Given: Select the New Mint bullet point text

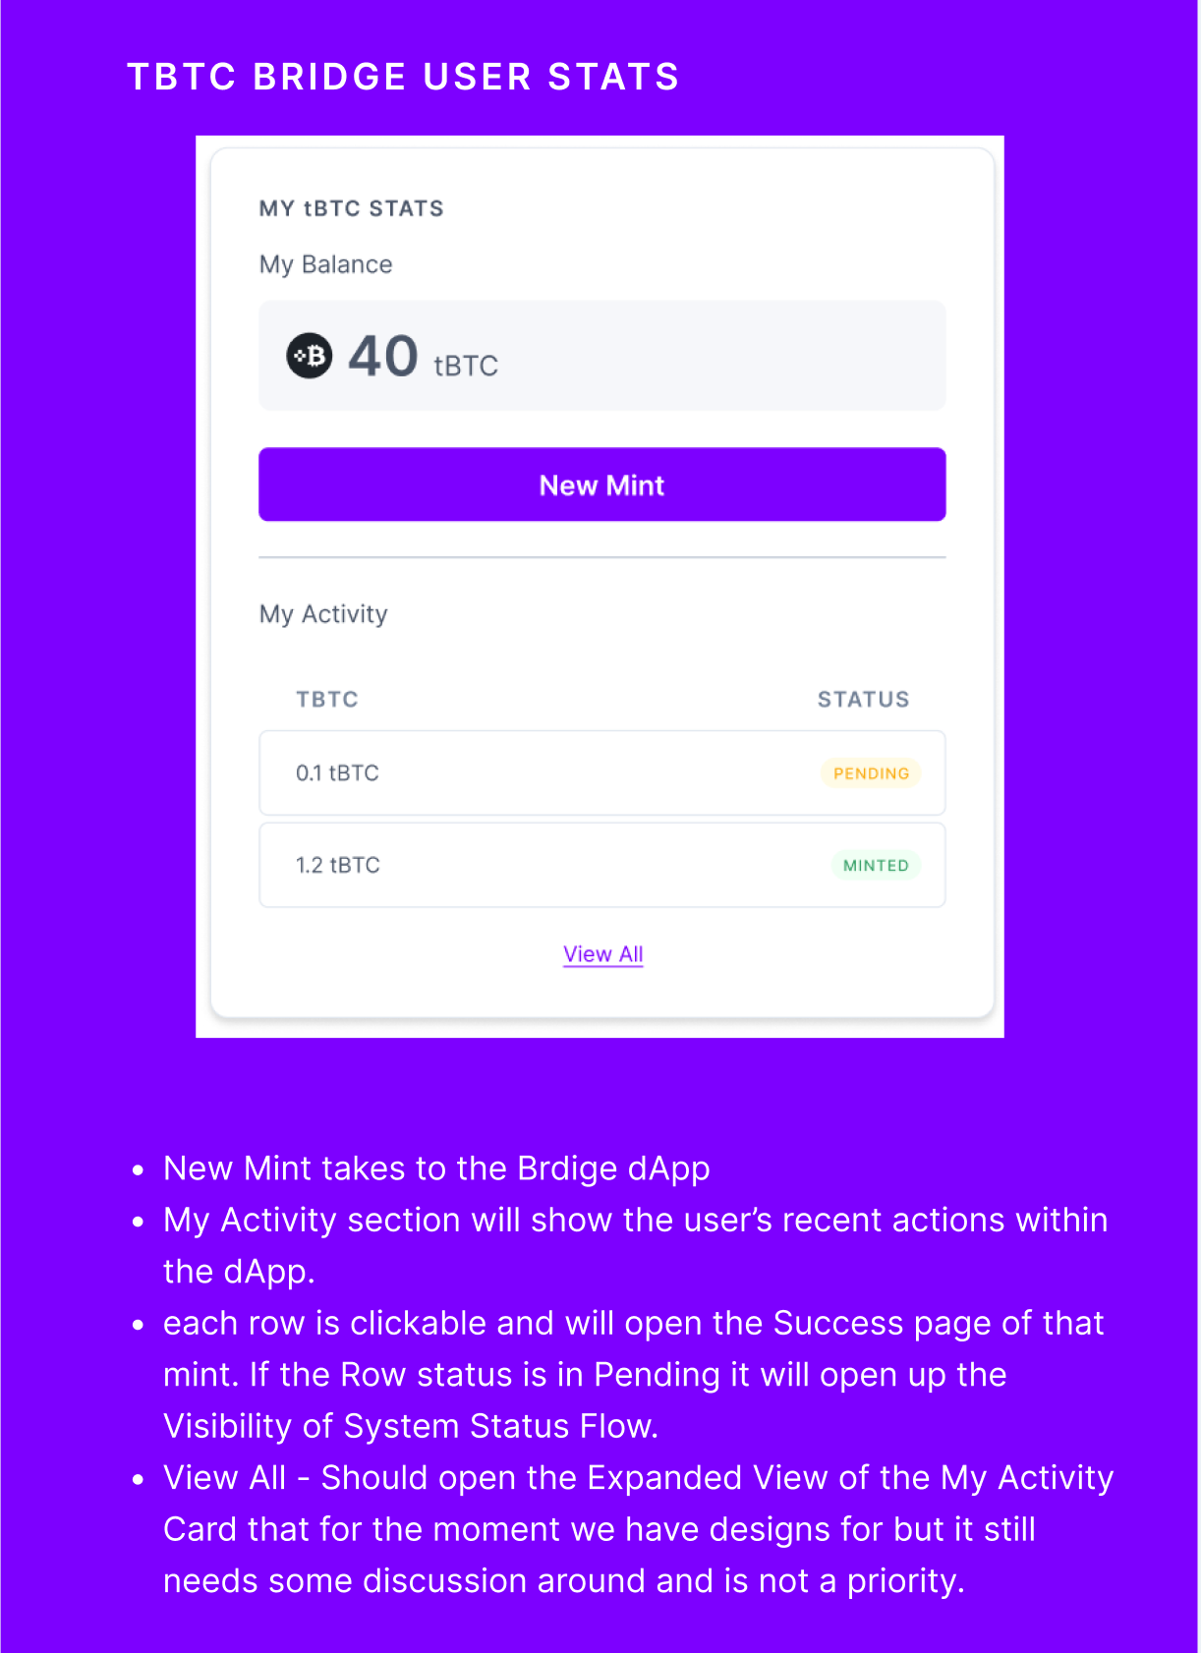Looking at the screenshot, I should pyautogui.click(x=436, y=1168).
